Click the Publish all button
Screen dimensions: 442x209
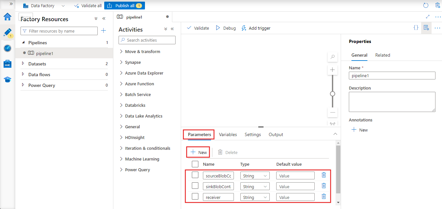coord(124,5)
